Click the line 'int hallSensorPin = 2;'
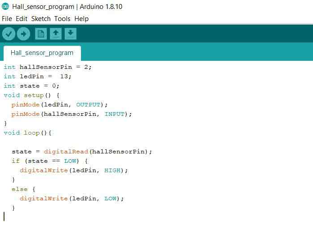 click(47, 67)
